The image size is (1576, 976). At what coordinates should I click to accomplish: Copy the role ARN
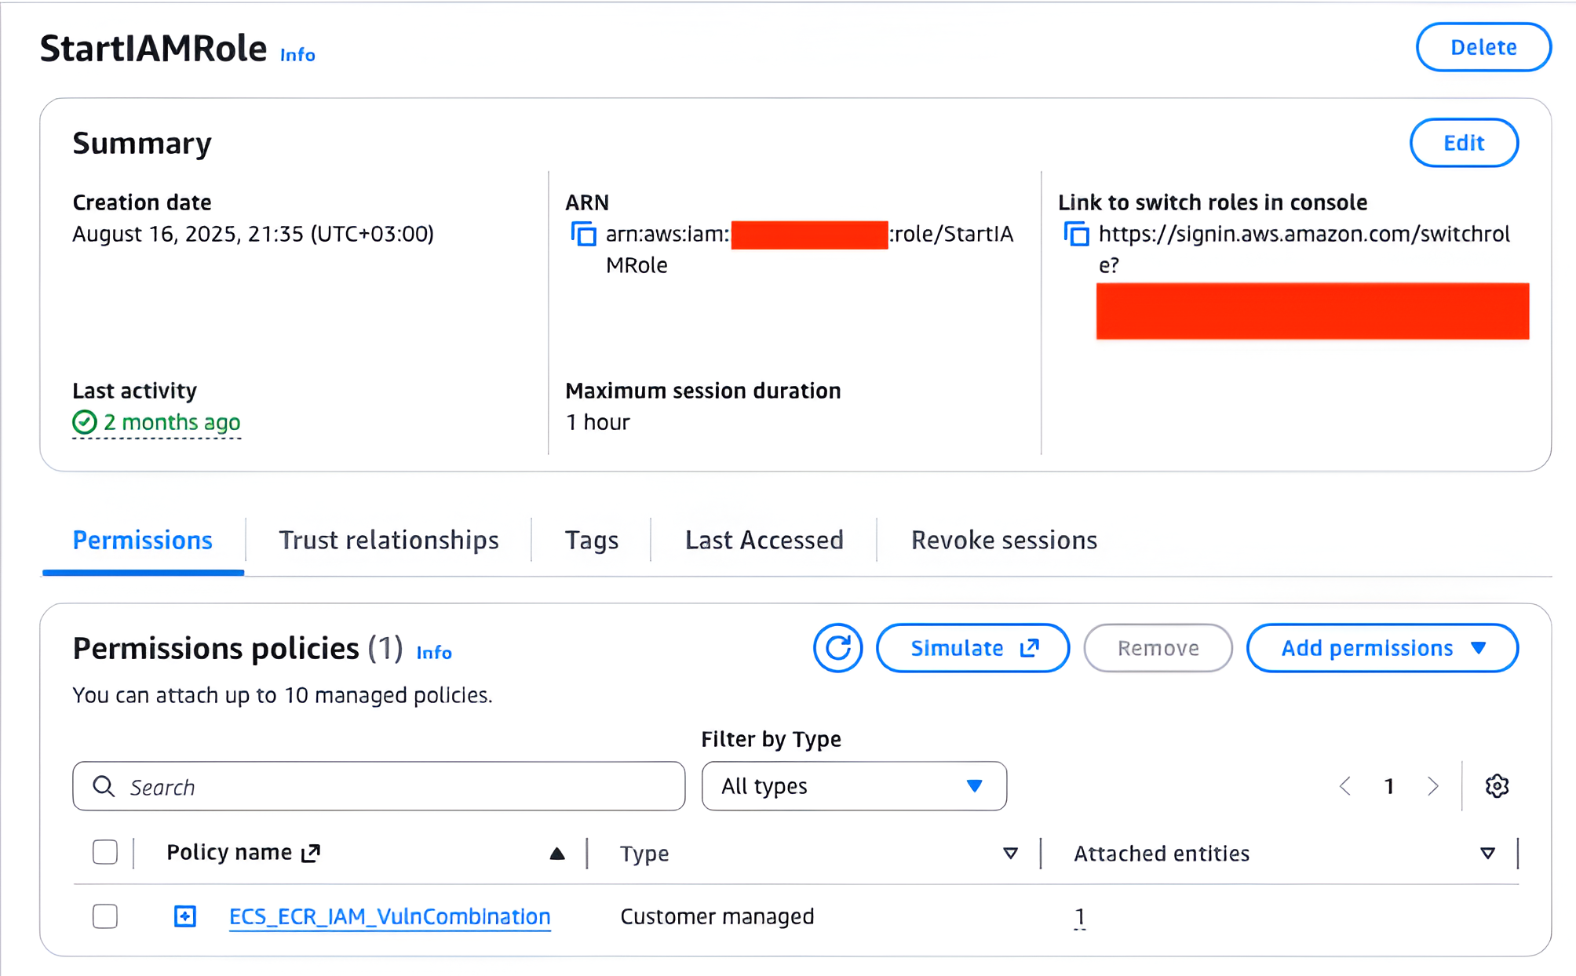tap(583, 234)
